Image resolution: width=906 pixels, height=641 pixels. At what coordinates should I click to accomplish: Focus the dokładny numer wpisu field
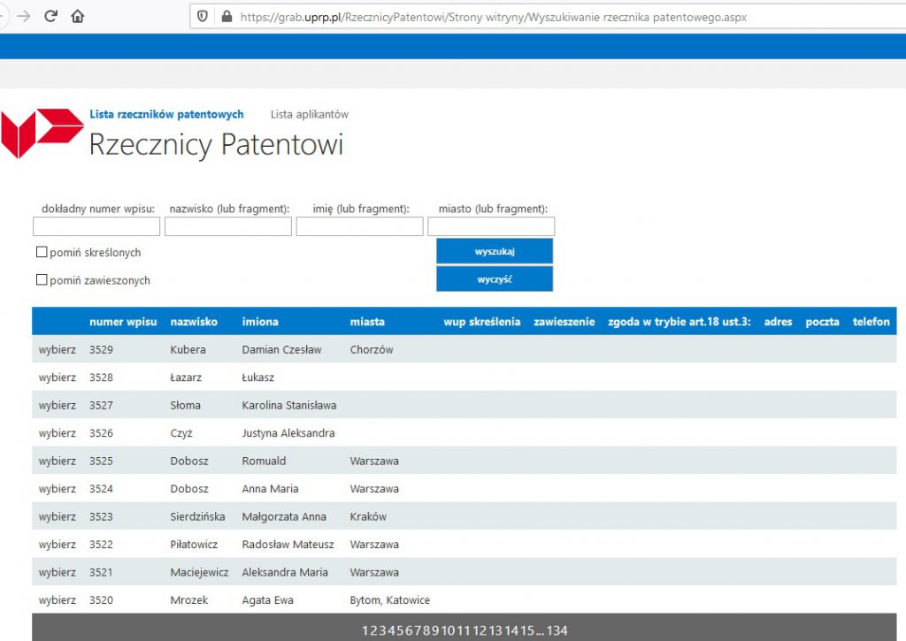pyautogui.click(x=96, y=226)
